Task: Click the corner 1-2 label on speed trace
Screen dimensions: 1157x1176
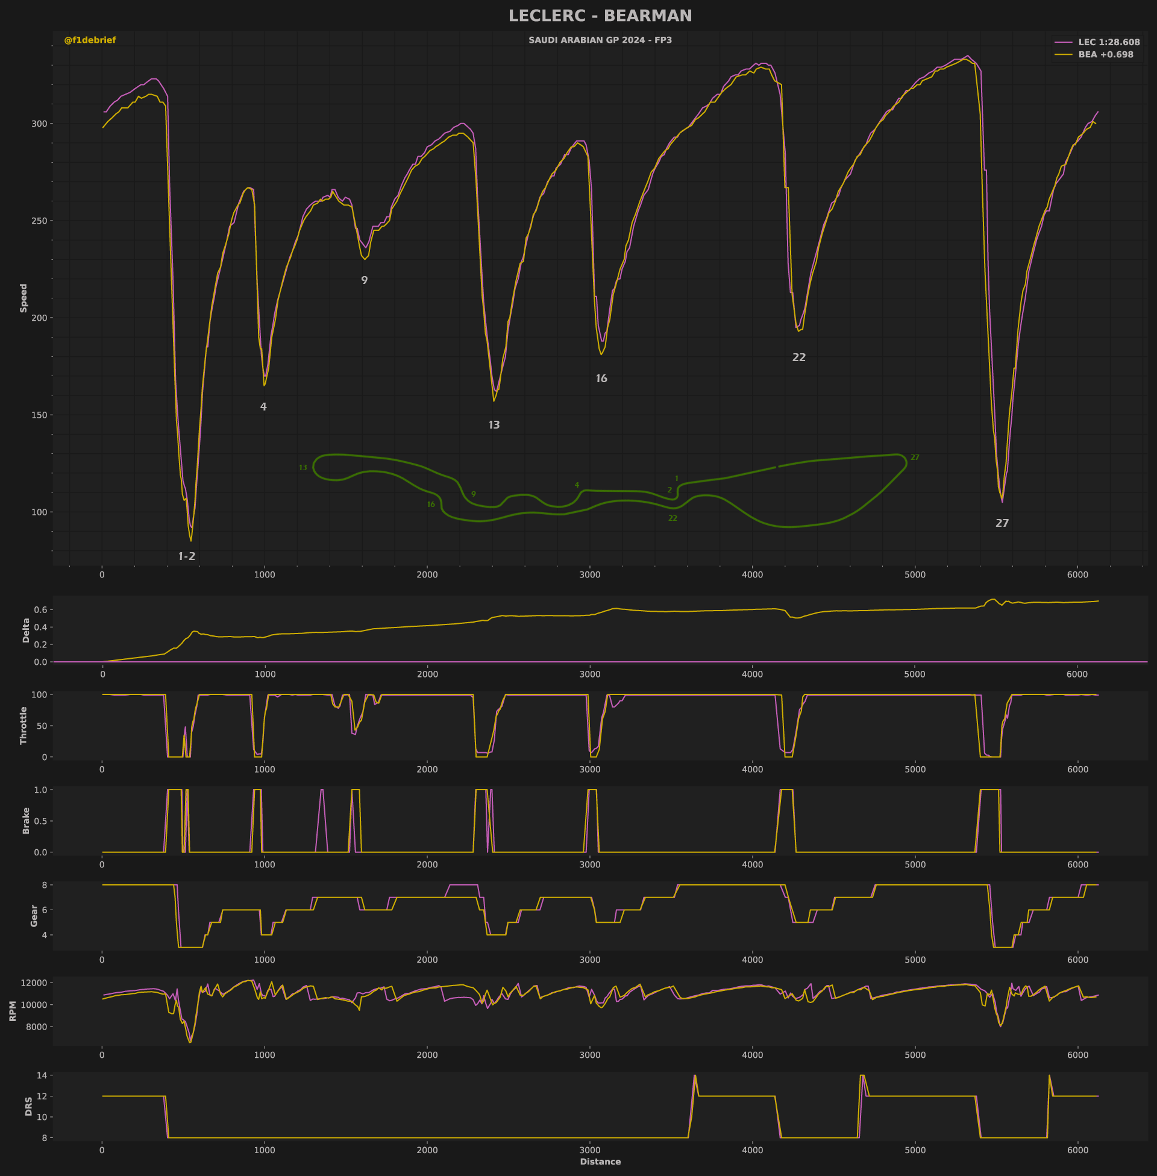Action: coord(187,556)
